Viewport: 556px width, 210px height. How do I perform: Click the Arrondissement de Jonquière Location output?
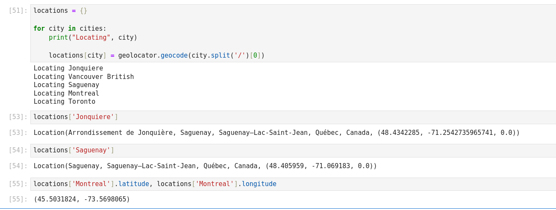(277, 133)
